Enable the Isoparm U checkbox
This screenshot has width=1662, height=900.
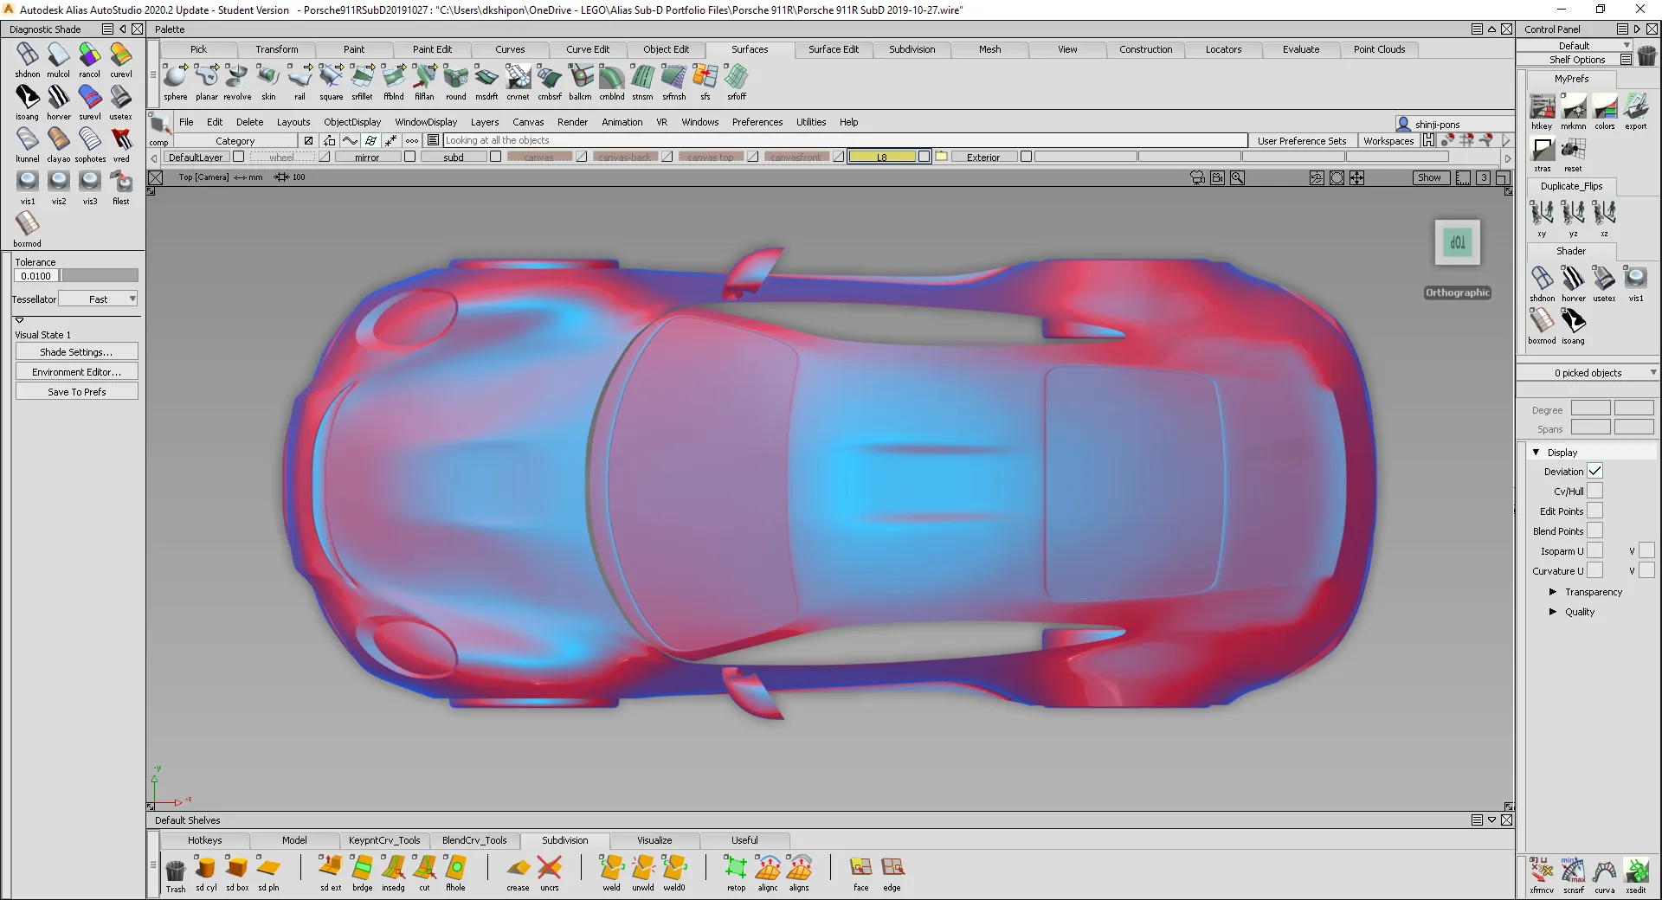1594,550
